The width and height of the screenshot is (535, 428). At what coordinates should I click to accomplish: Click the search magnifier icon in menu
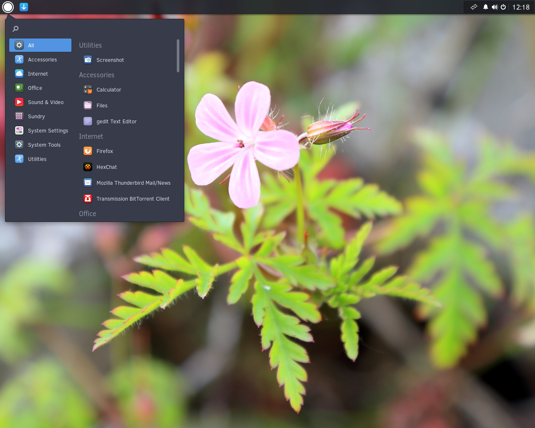point(15,29)
